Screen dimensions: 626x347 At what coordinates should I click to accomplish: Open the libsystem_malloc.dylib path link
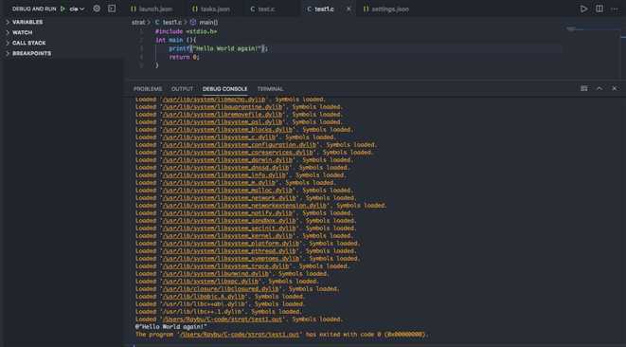[228, 191]
